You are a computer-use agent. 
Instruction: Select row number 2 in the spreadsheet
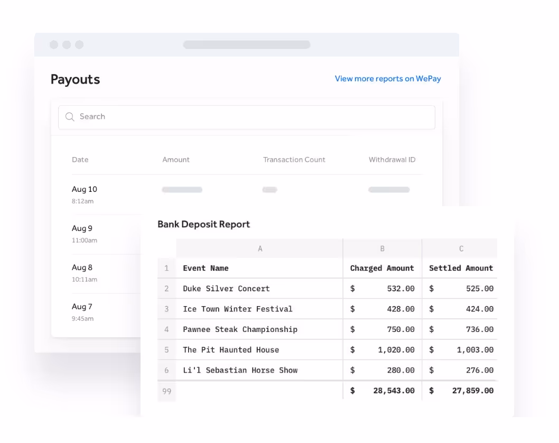coord(166,289)
